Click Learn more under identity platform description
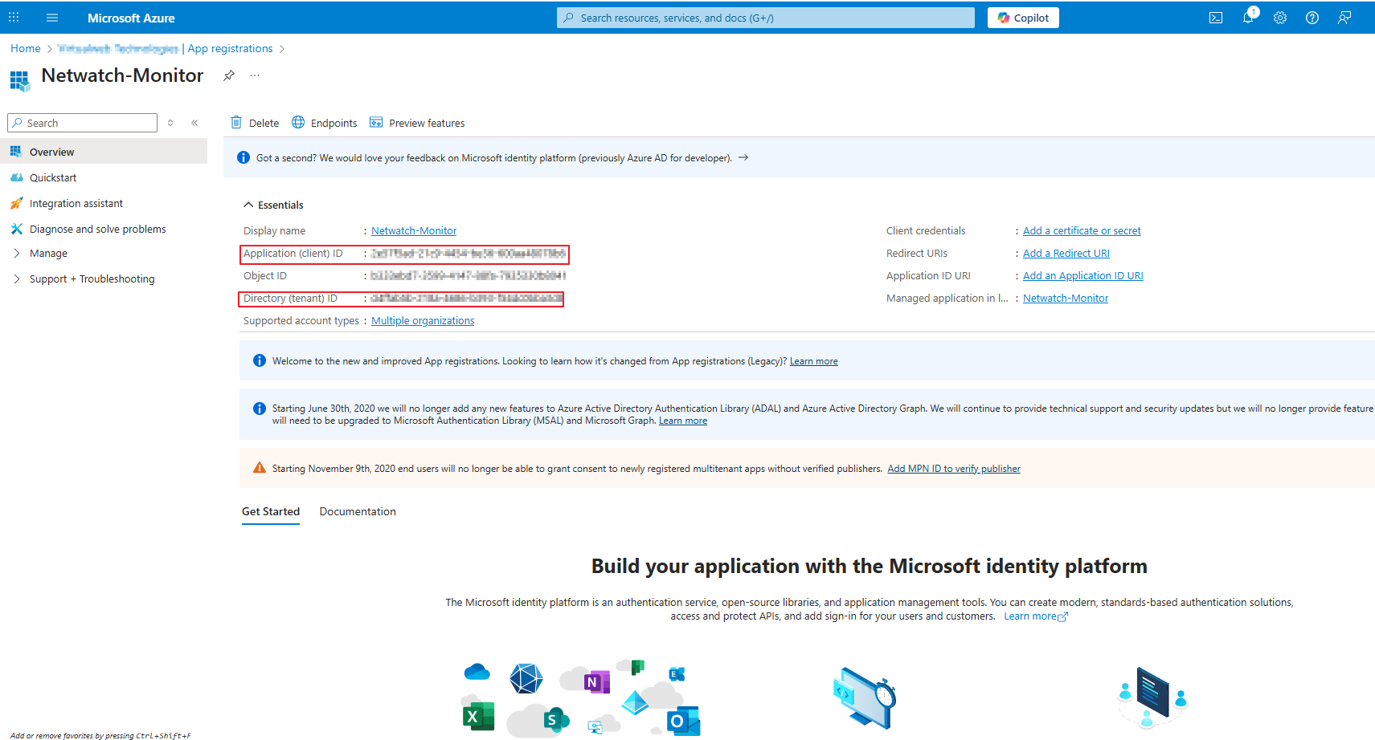This screenshot has height=740, width=1375. (1036, 616)
